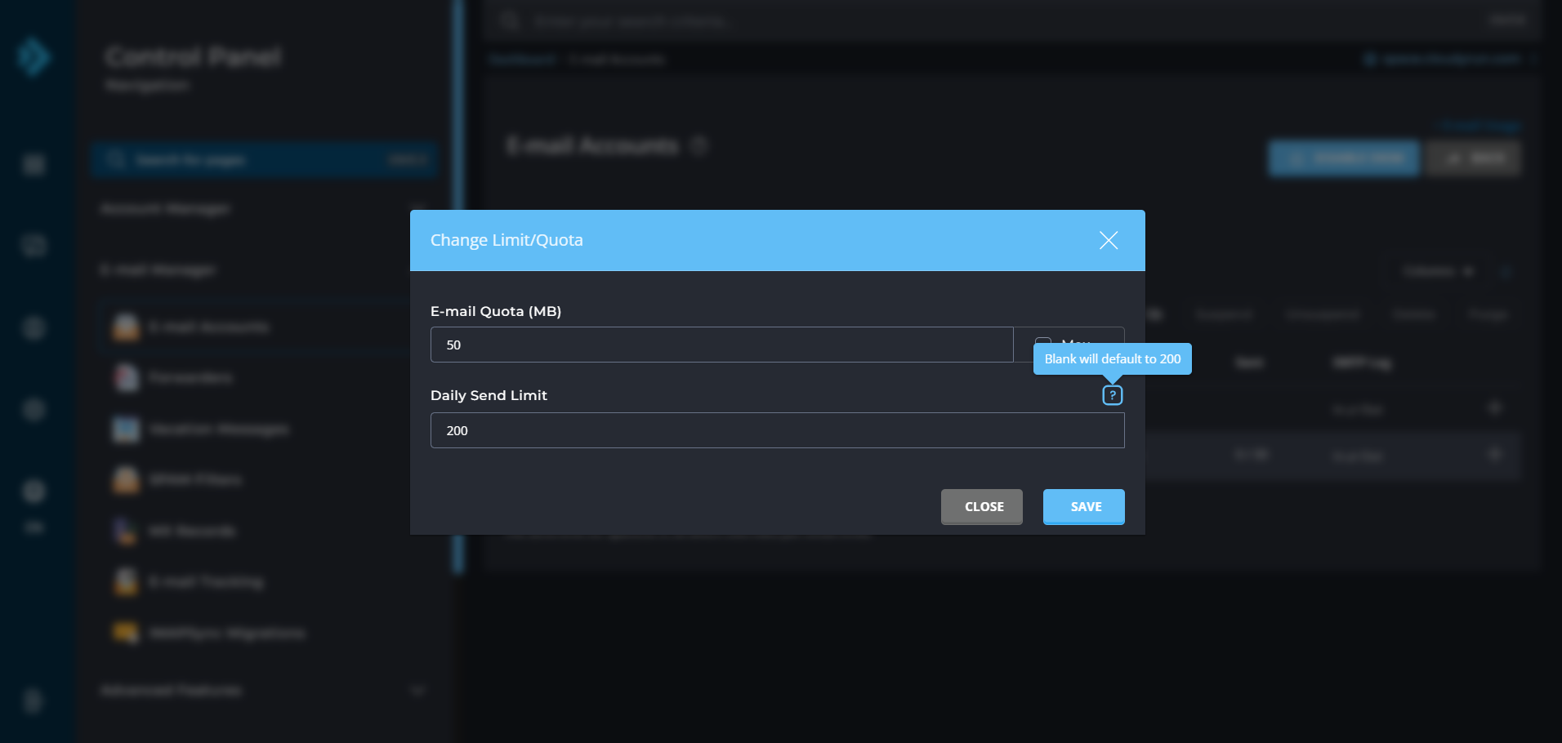Expand the Advanced Features section
The width and height of the screenshot is (1562, 743).
point(418,690)
